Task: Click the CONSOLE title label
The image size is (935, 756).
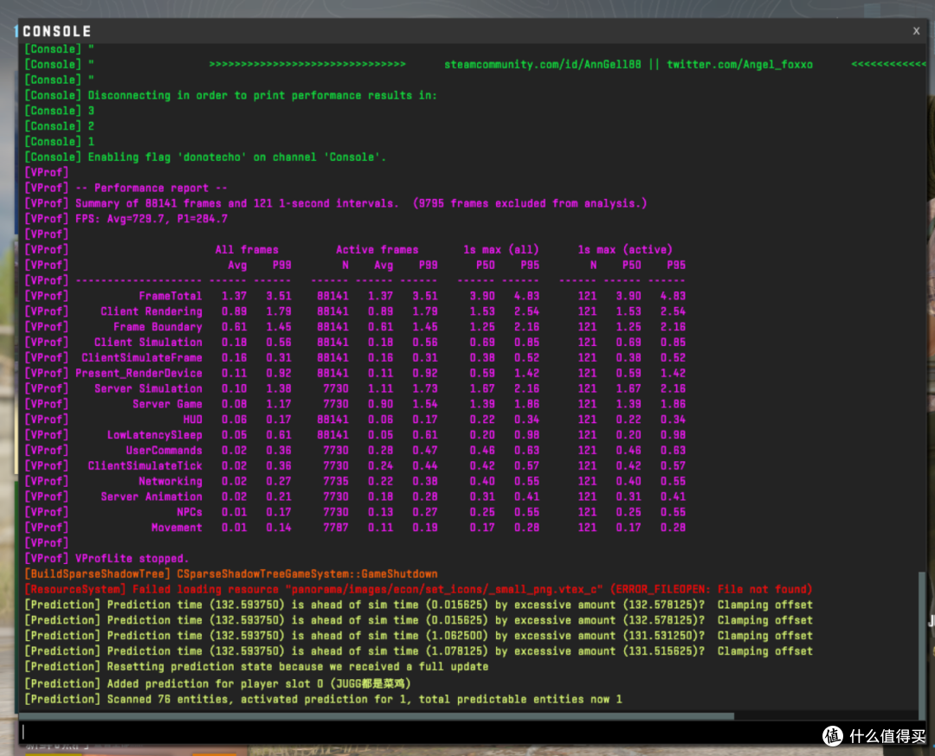Action: point(57,31)
